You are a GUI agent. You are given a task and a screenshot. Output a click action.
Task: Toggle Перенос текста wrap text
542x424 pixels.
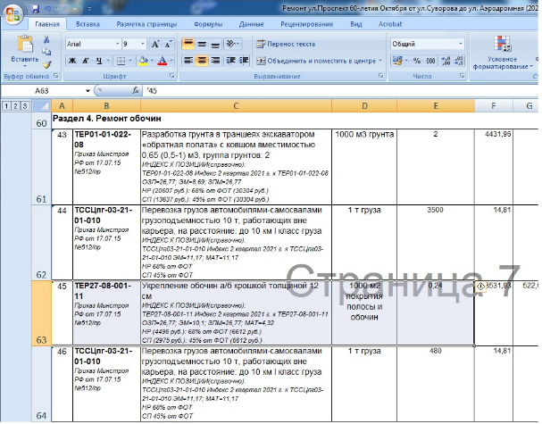[286, 44]
